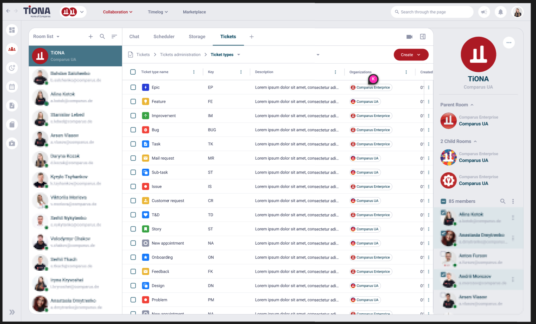Open the Description column options

[x=335, y=72]
